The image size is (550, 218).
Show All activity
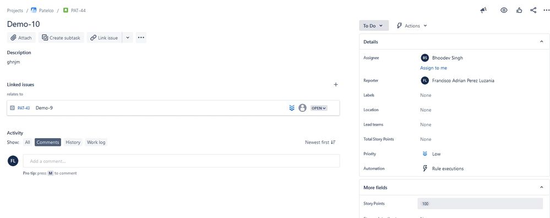coord(28,142)
